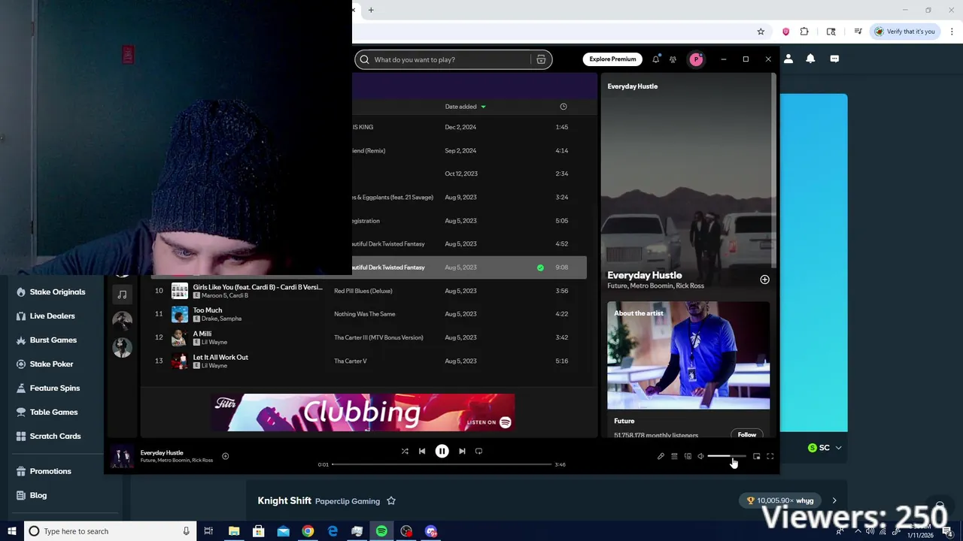The height and width of the screenshot is (541, 963).
Task: Click the Filtr Clubbing ad banner
Action: point(363,413)
